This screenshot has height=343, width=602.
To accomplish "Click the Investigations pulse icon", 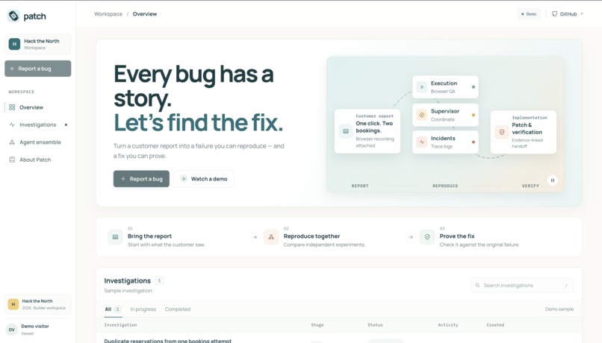I will (12, 125).
